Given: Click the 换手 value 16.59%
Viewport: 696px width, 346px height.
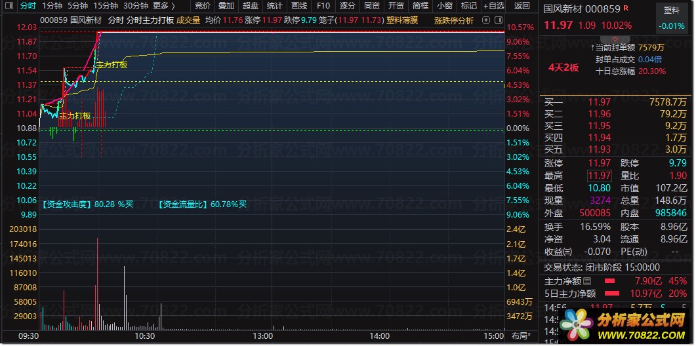Looking at the screenshot, I should [x=595, y=227].
